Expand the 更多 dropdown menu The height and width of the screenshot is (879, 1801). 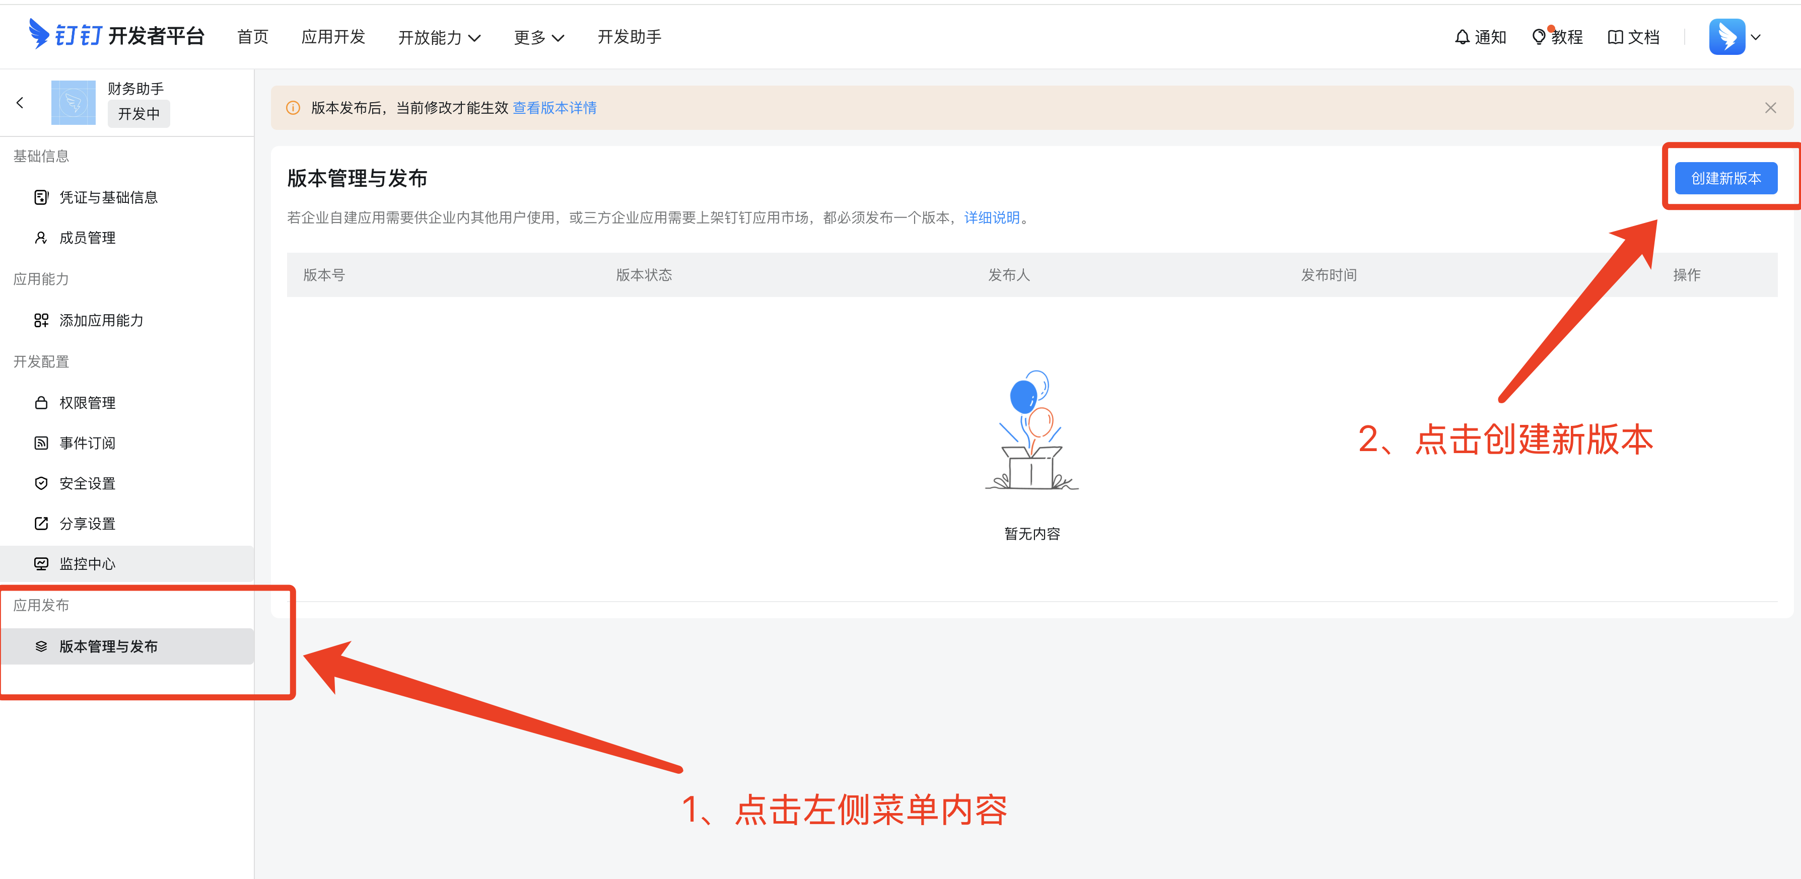pos(538,38)
